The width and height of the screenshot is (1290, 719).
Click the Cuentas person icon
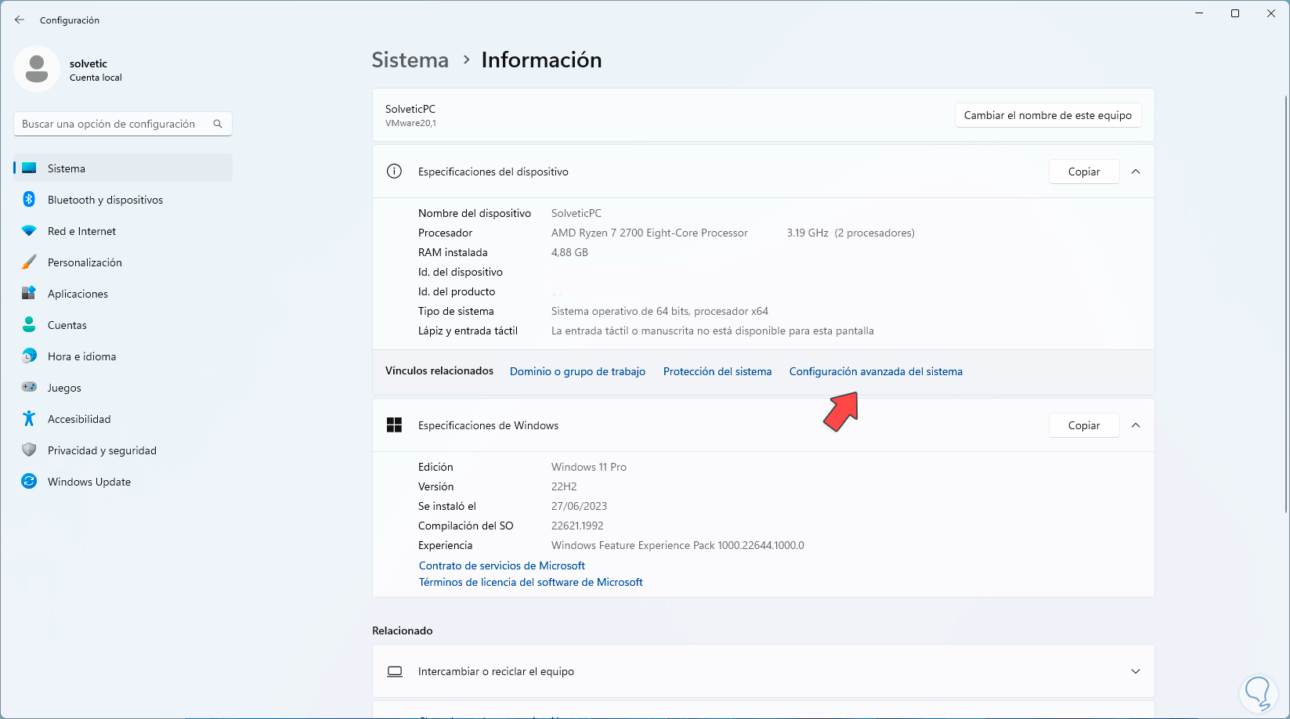[29, 325]
